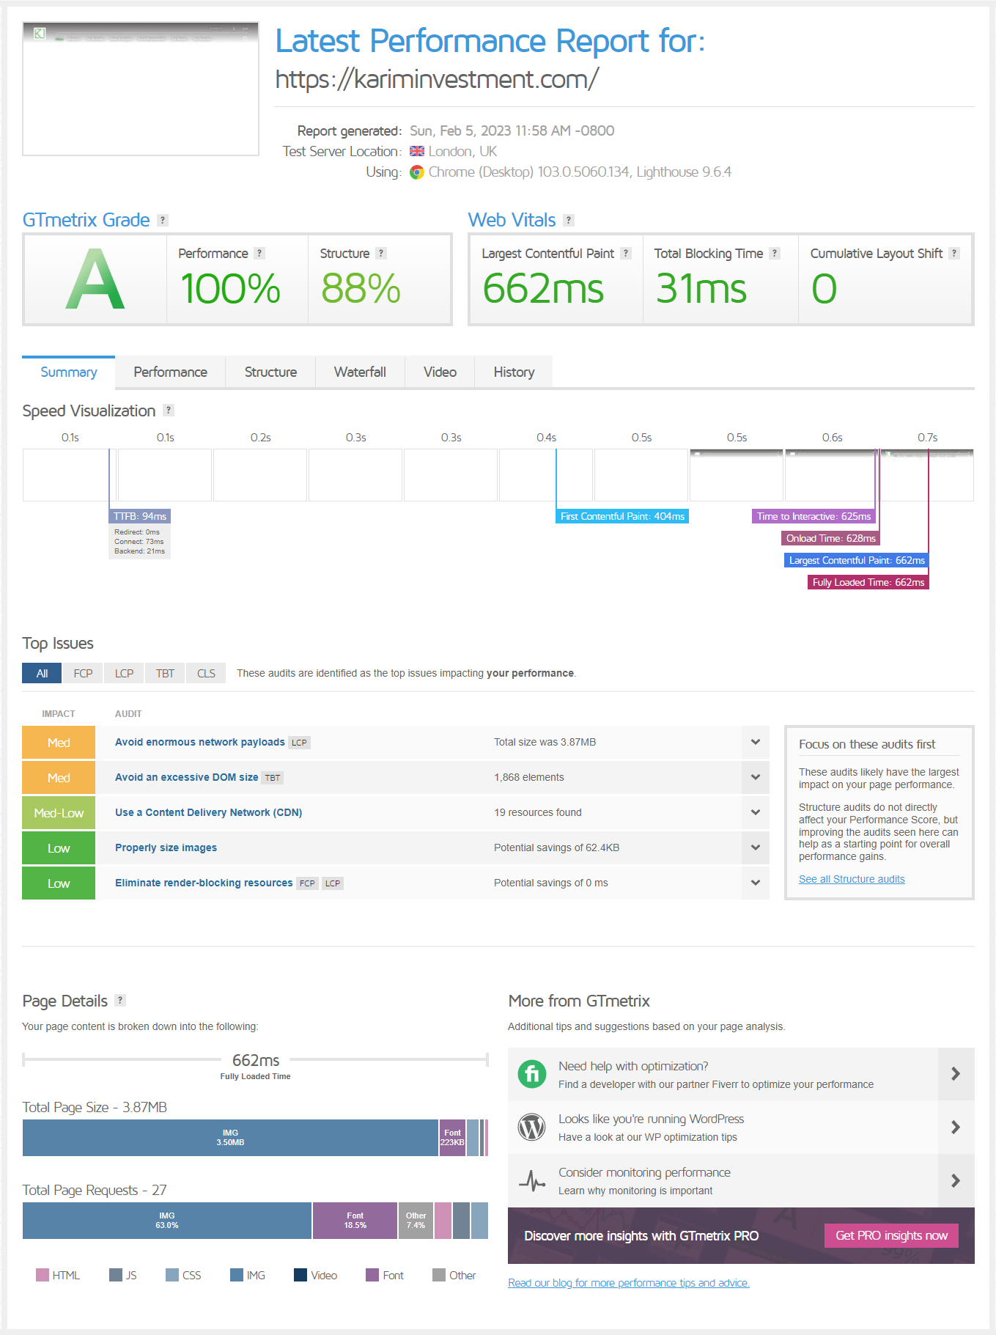Open the Performance score help icon
This screenshot has width=996, height=1335.
tap(259, 253)
